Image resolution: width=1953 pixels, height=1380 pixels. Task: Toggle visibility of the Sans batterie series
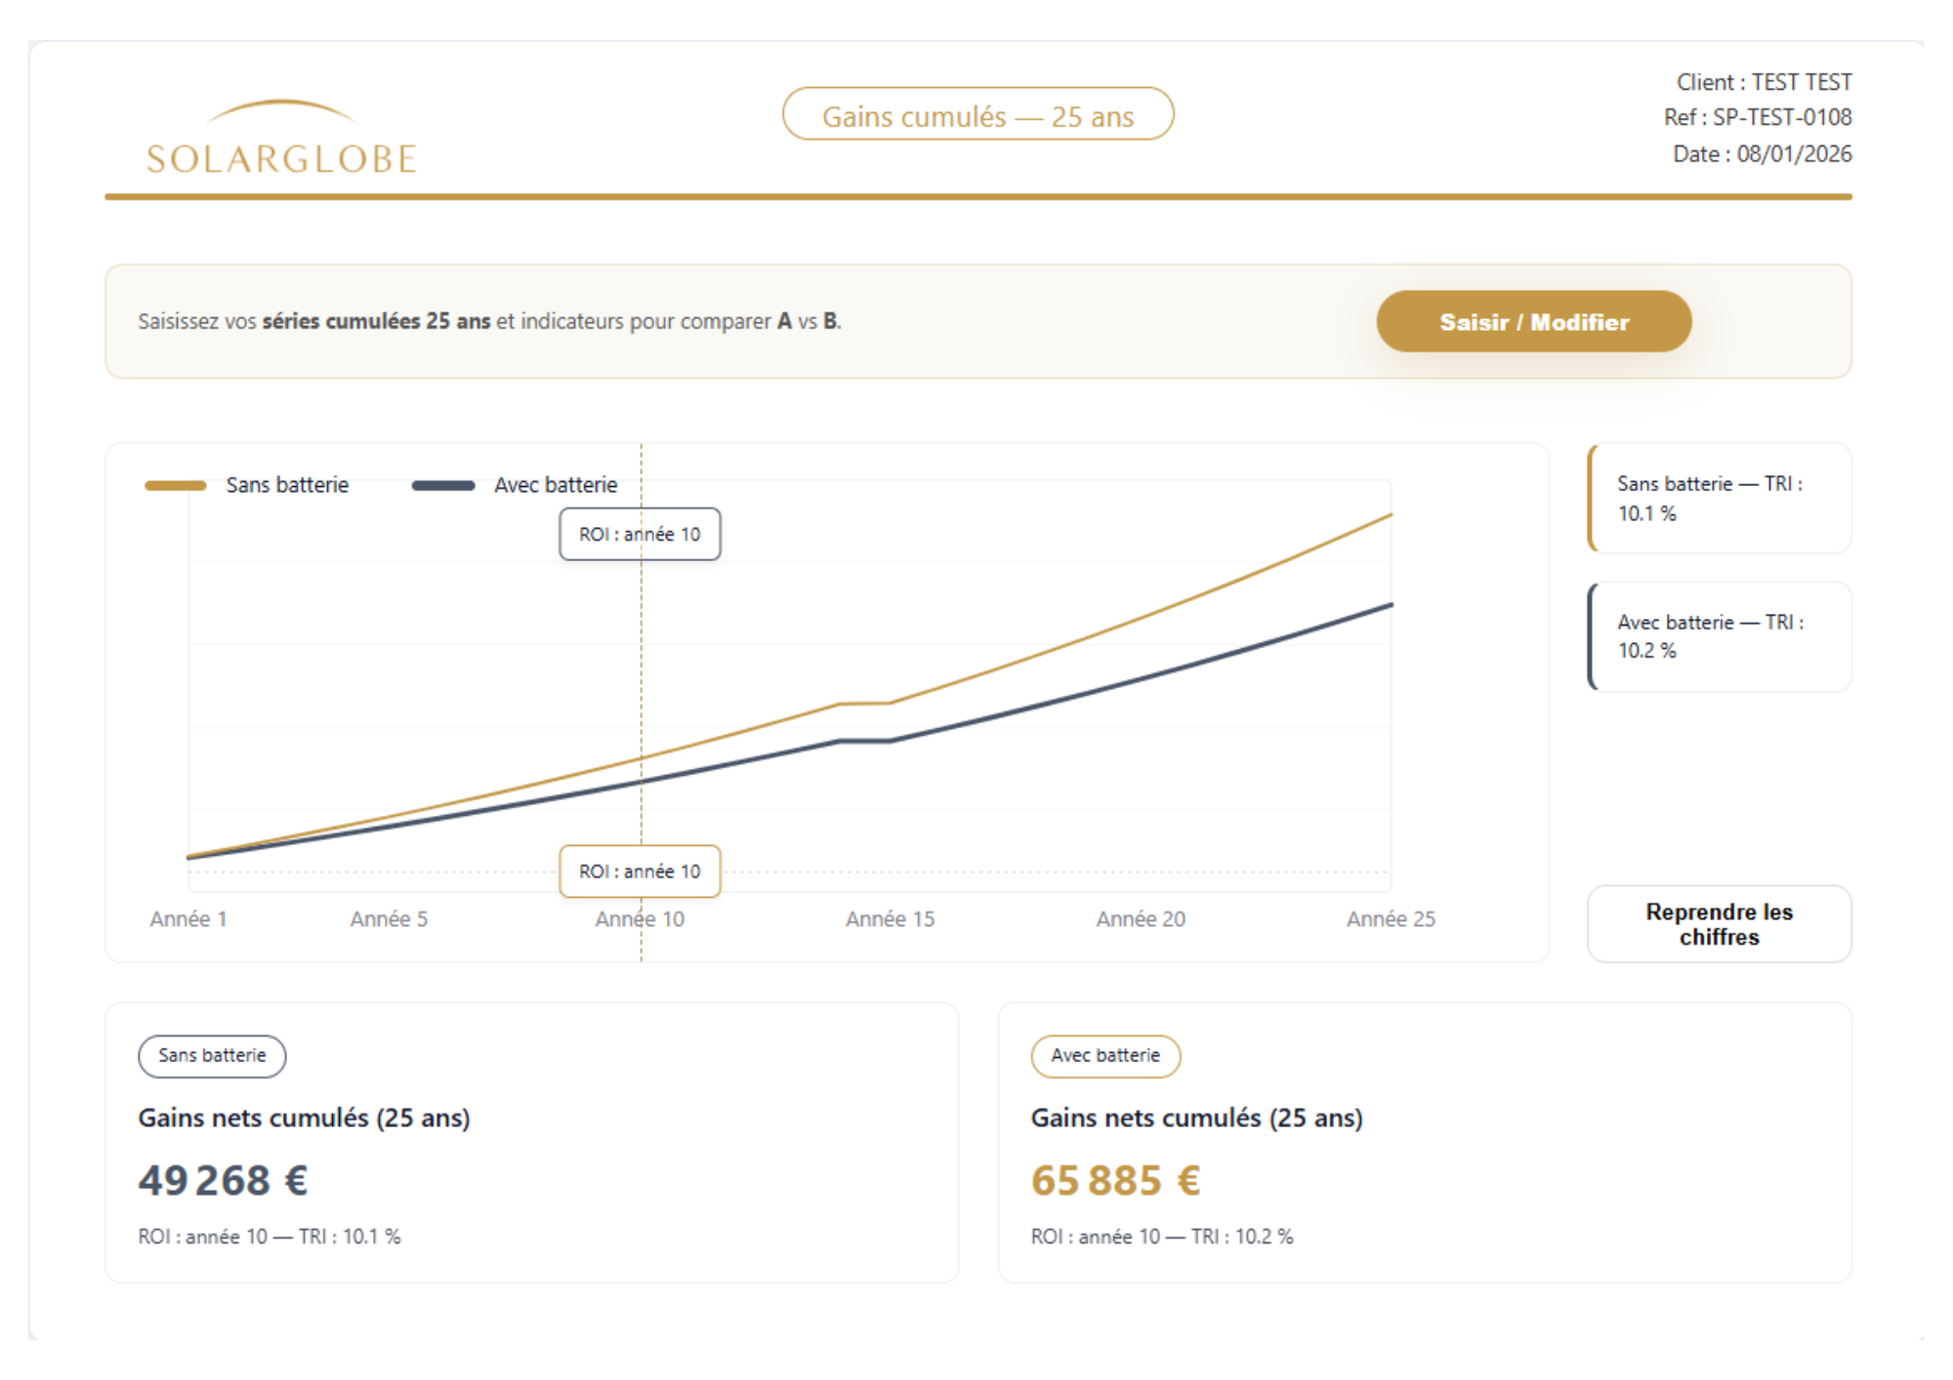[288, 484]
